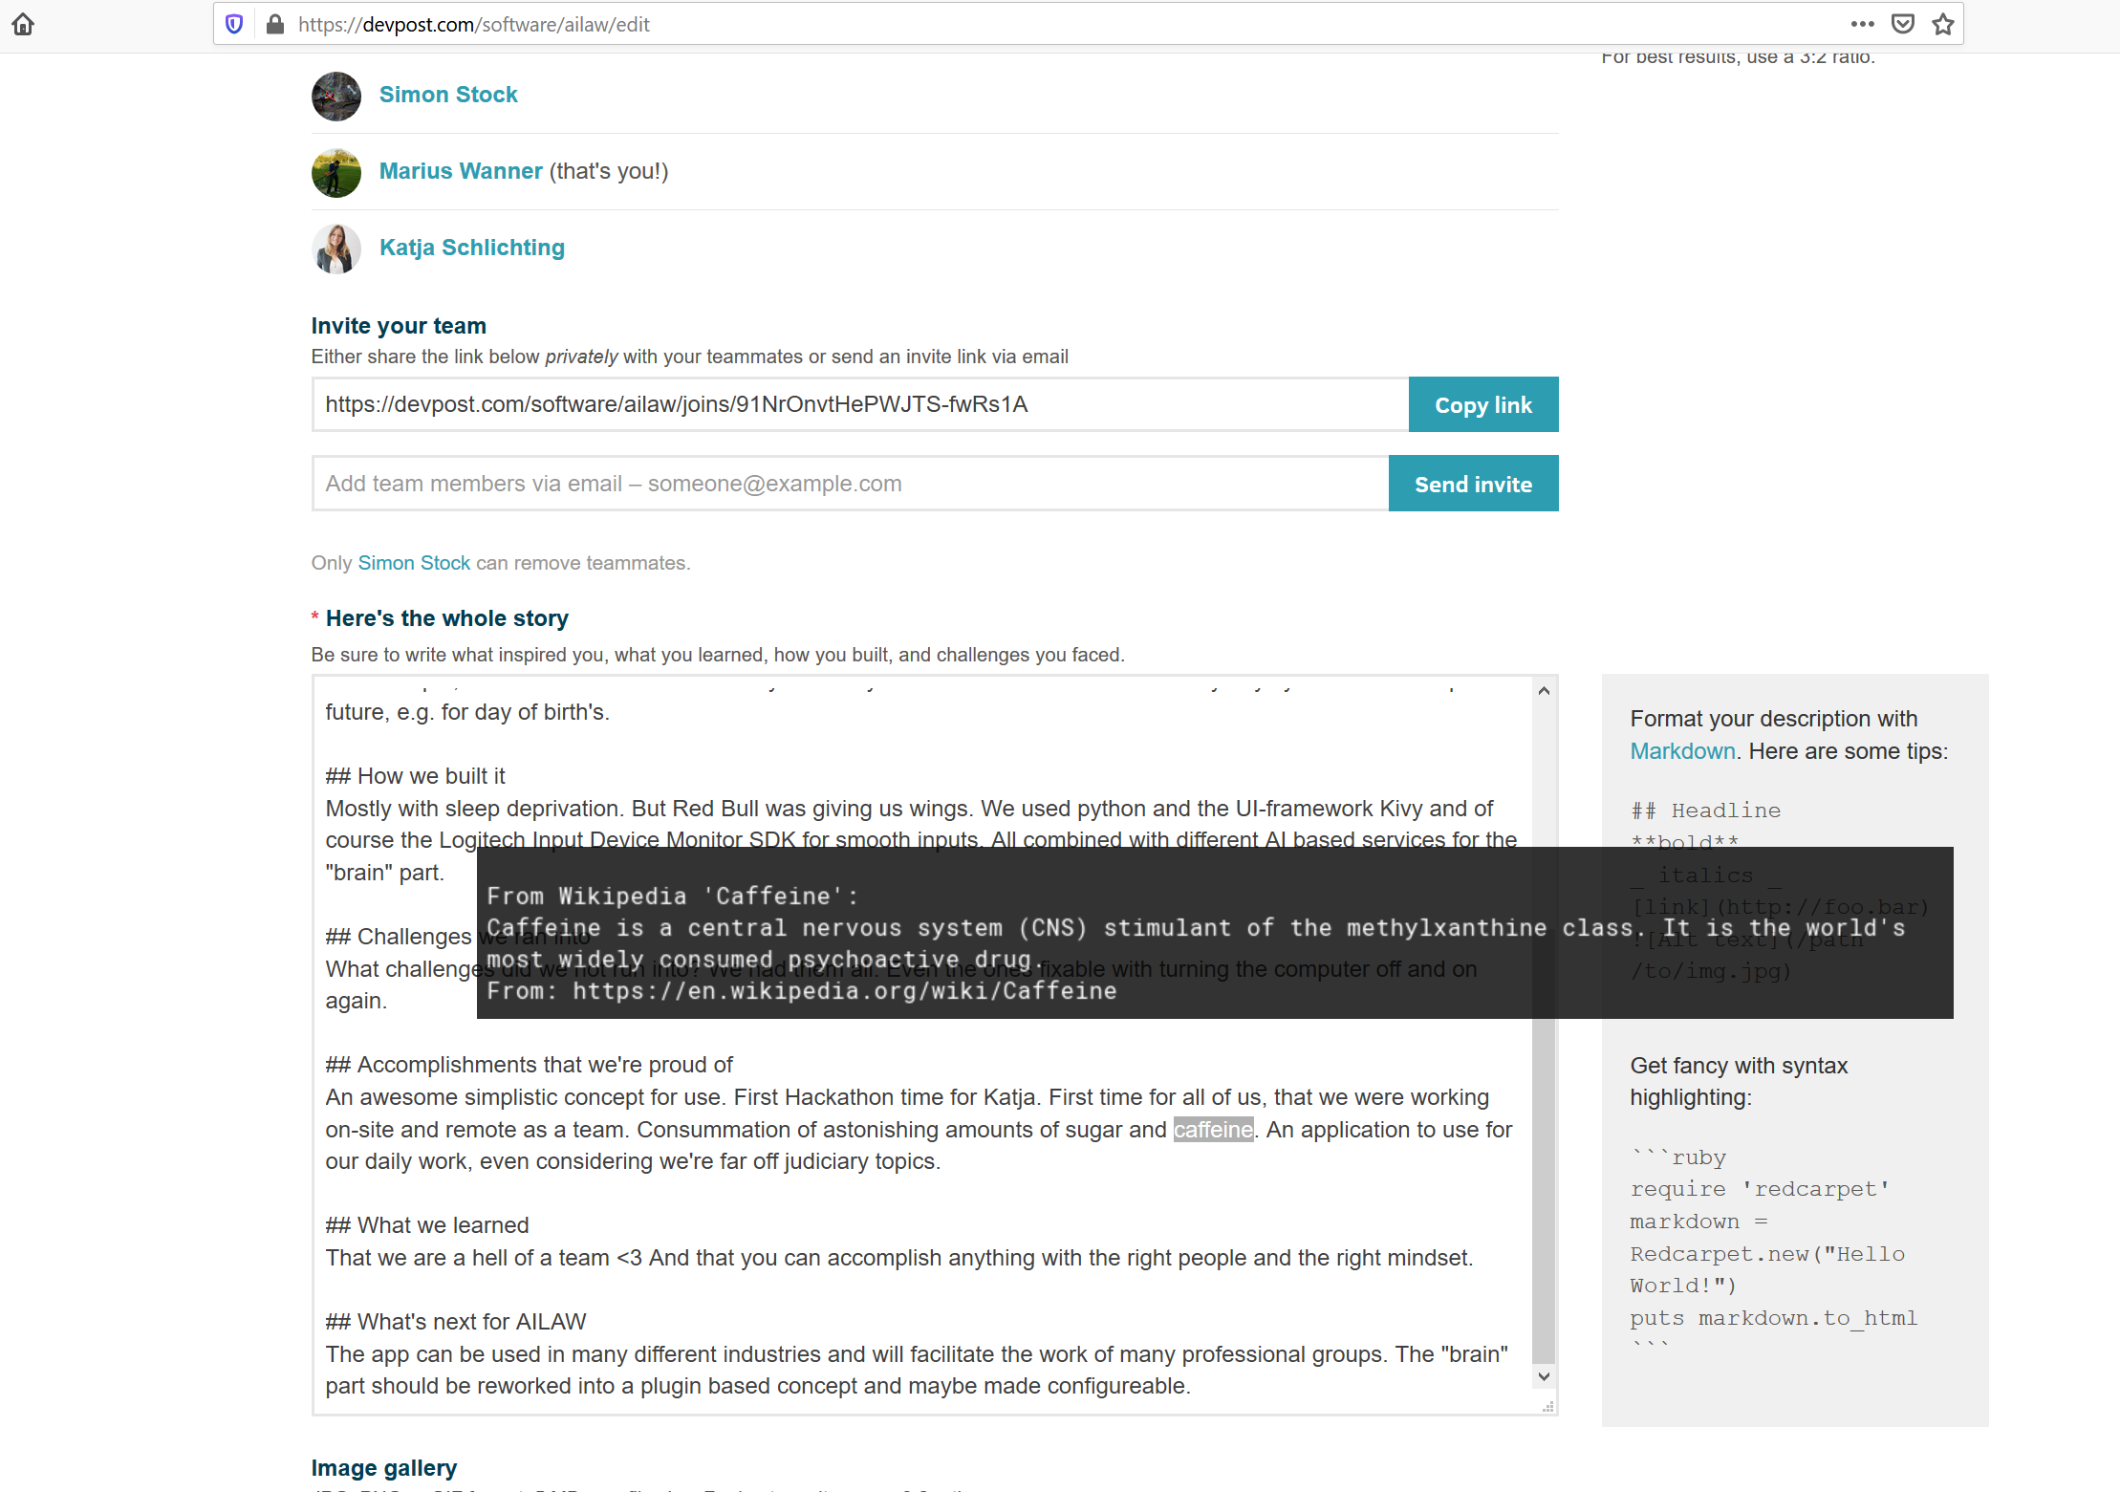Focus the add team members email field
This screenshot has height=1492, width=2120.
(850, 484)
